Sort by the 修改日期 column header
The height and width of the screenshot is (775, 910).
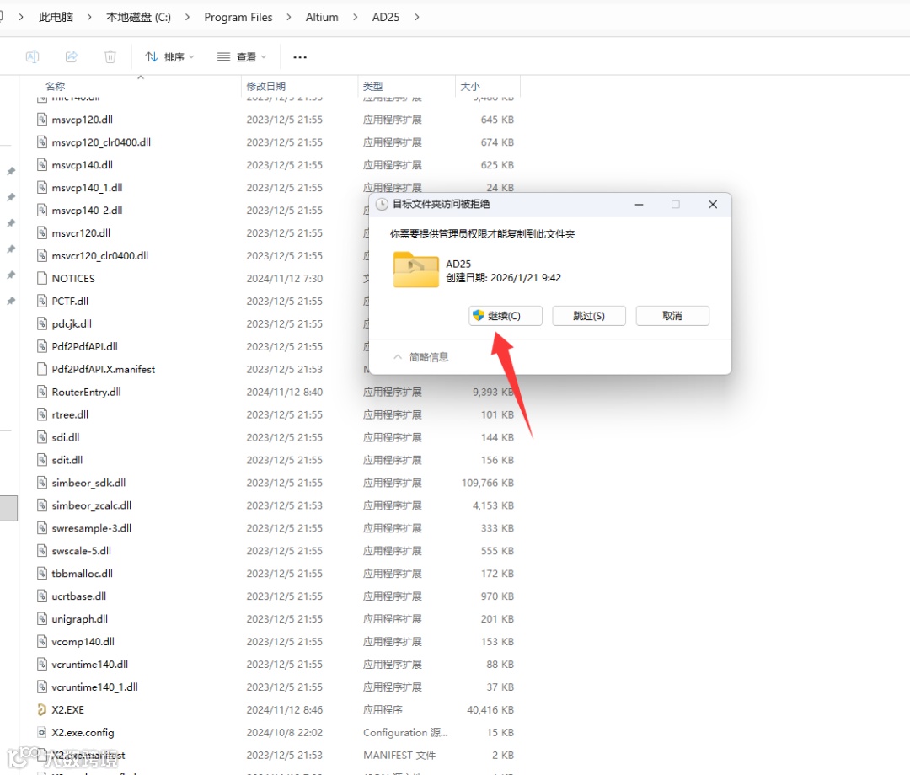(265, 86)
